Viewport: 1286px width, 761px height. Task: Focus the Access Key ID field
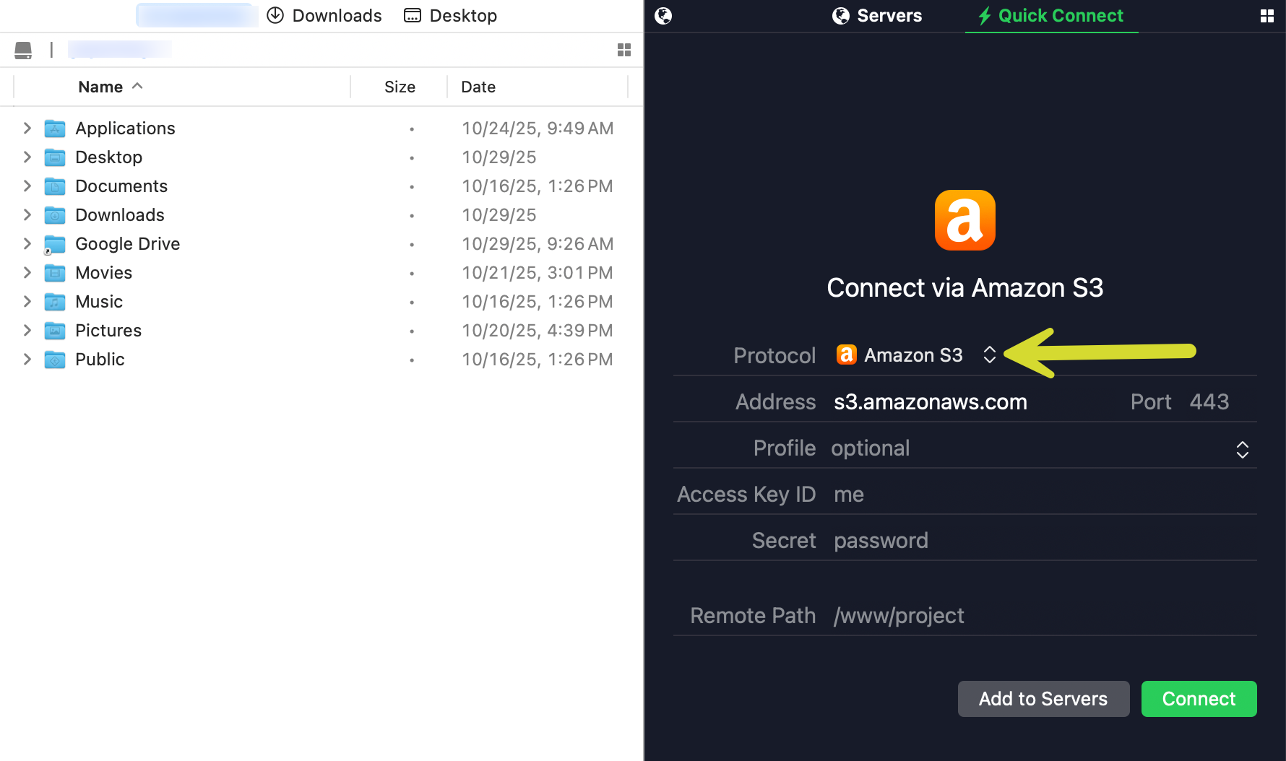click(x=1043, y=495)
